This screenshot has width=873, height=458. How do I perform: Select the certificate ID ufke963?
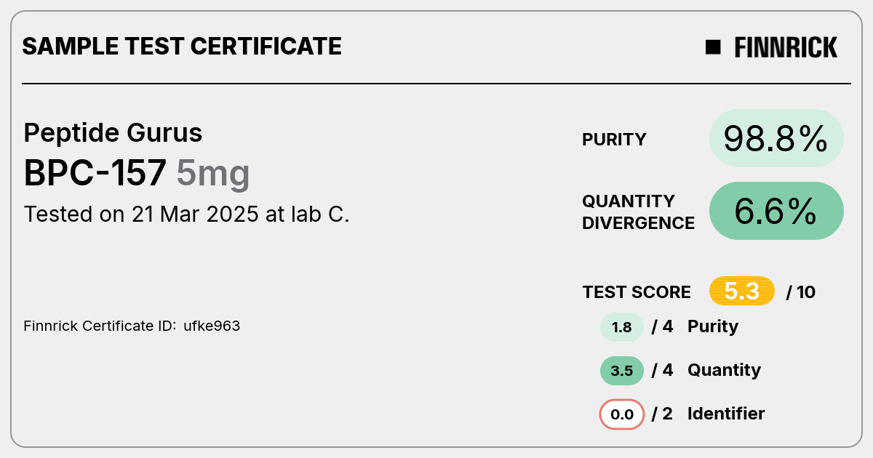point(212,326)
